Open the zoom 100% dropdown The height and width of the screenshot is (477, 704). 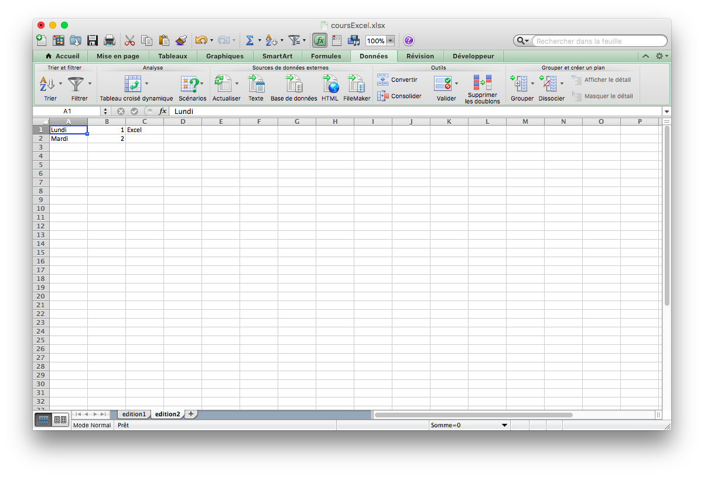coord(389,41)
